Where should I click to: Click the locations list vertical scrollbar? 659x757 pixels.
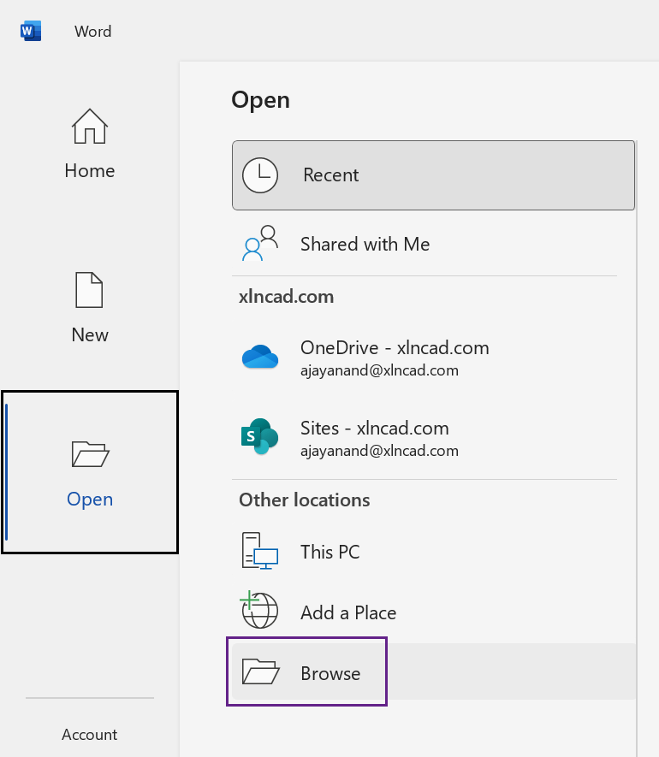tap(638, 448)
